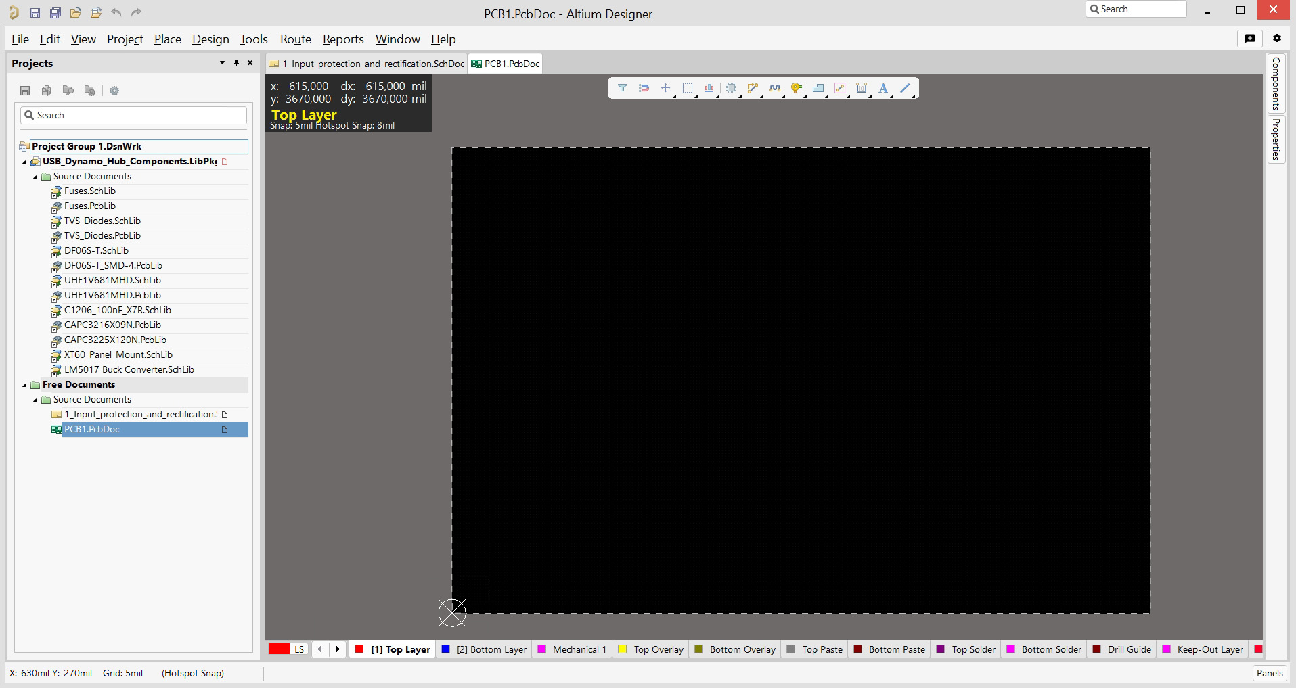
Task: Switch to the Keep-Out Layer tab
Action: point(1203,649)
